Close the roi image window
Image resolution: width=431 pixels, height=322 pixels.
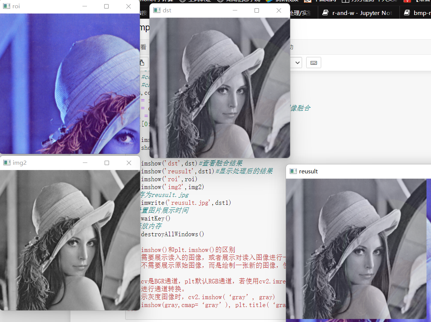click(x=129, y=6)
